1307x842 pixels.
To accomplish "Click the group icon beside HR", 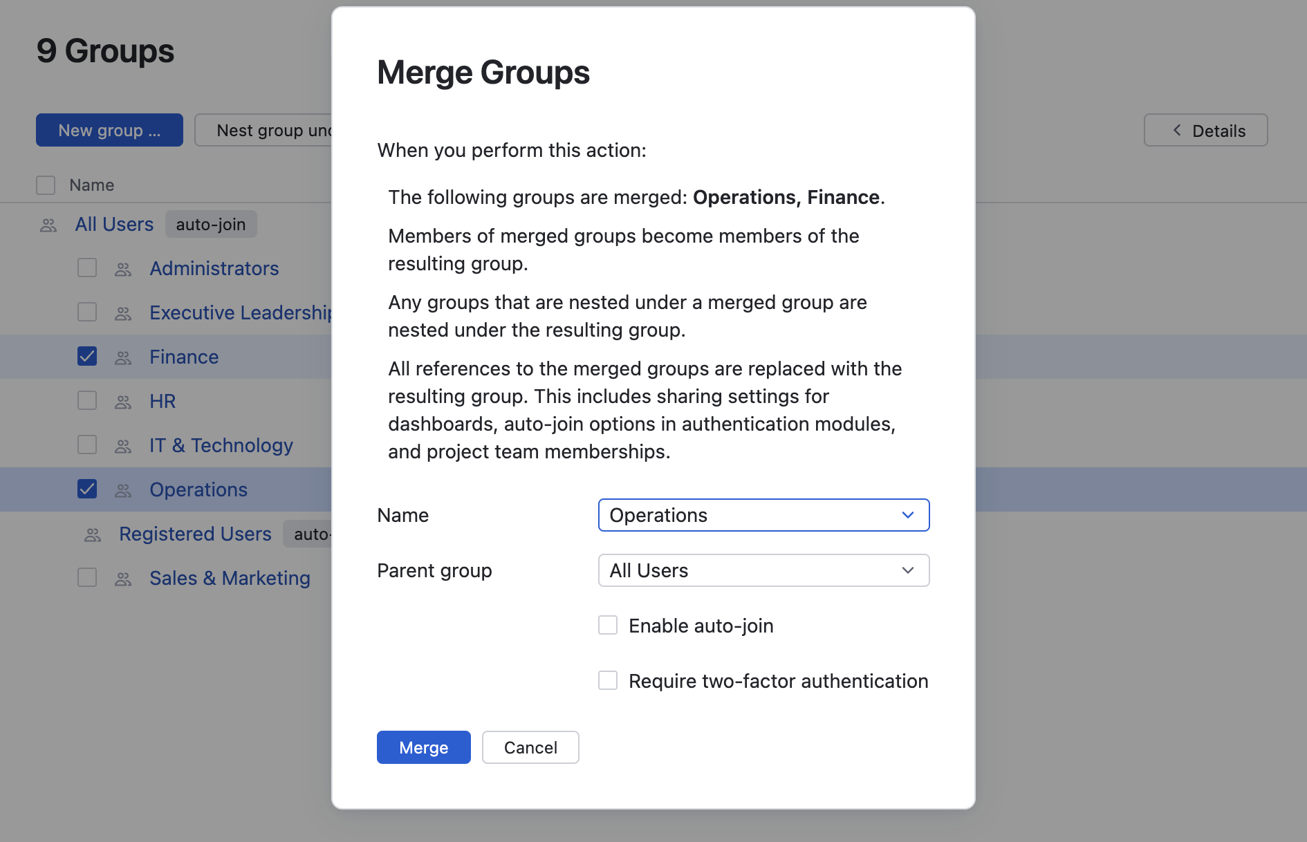I will [123, 402].
